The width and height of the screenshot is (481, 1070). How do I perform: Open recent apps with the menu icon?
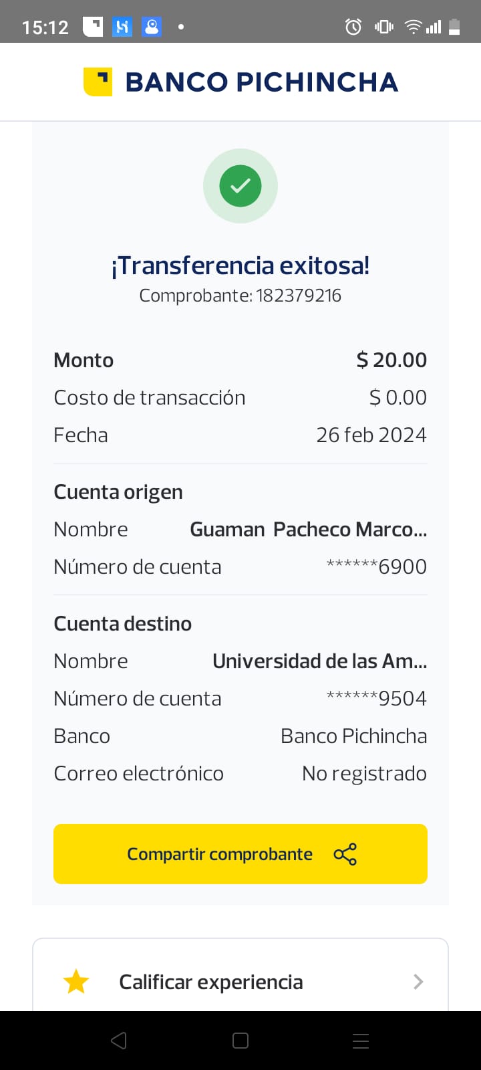pyautogui.click(x=361, y=1041)
